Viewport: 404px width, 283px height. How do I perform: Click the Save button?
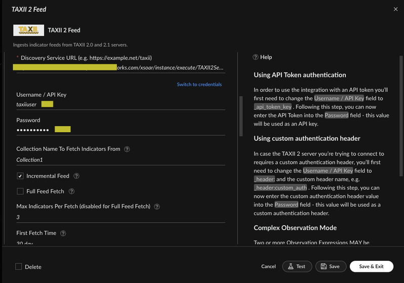click(x=331, y=266)
